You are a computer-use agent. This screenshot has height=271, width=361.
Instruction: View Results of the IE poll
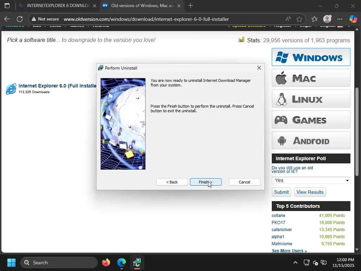pyautogui.click(x=310, y=192)
